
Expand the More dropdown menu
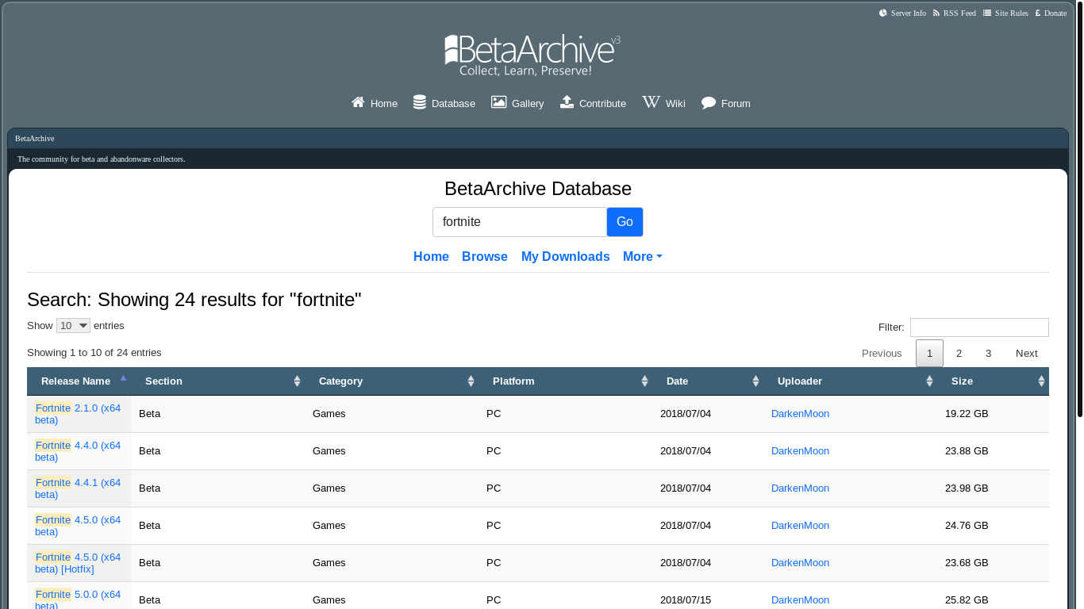(x=643, y=256)
